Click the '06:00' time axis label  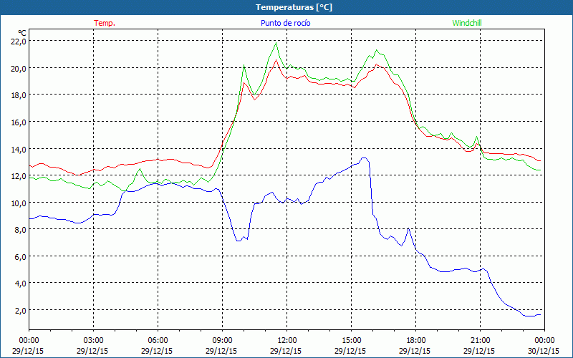[x=158, y=341]
